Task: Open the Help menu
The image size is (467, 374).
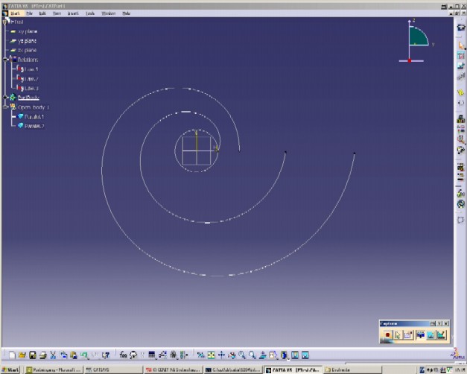Action: 127,13
